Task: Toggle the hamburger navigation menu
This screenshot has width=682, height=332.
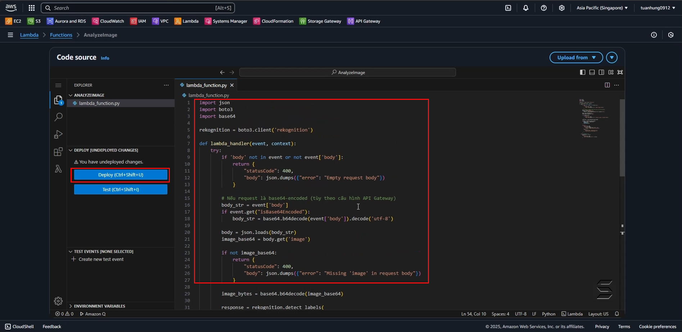Action: (10, 35)
